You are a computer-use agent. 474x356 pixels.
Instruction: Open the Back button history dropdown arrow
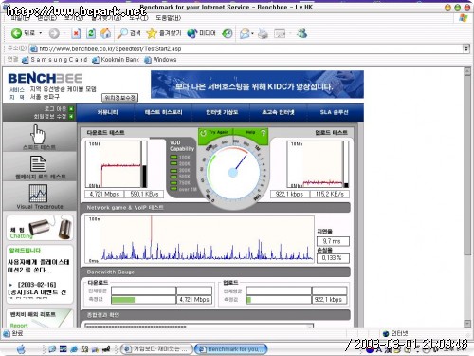coord(41,33)
